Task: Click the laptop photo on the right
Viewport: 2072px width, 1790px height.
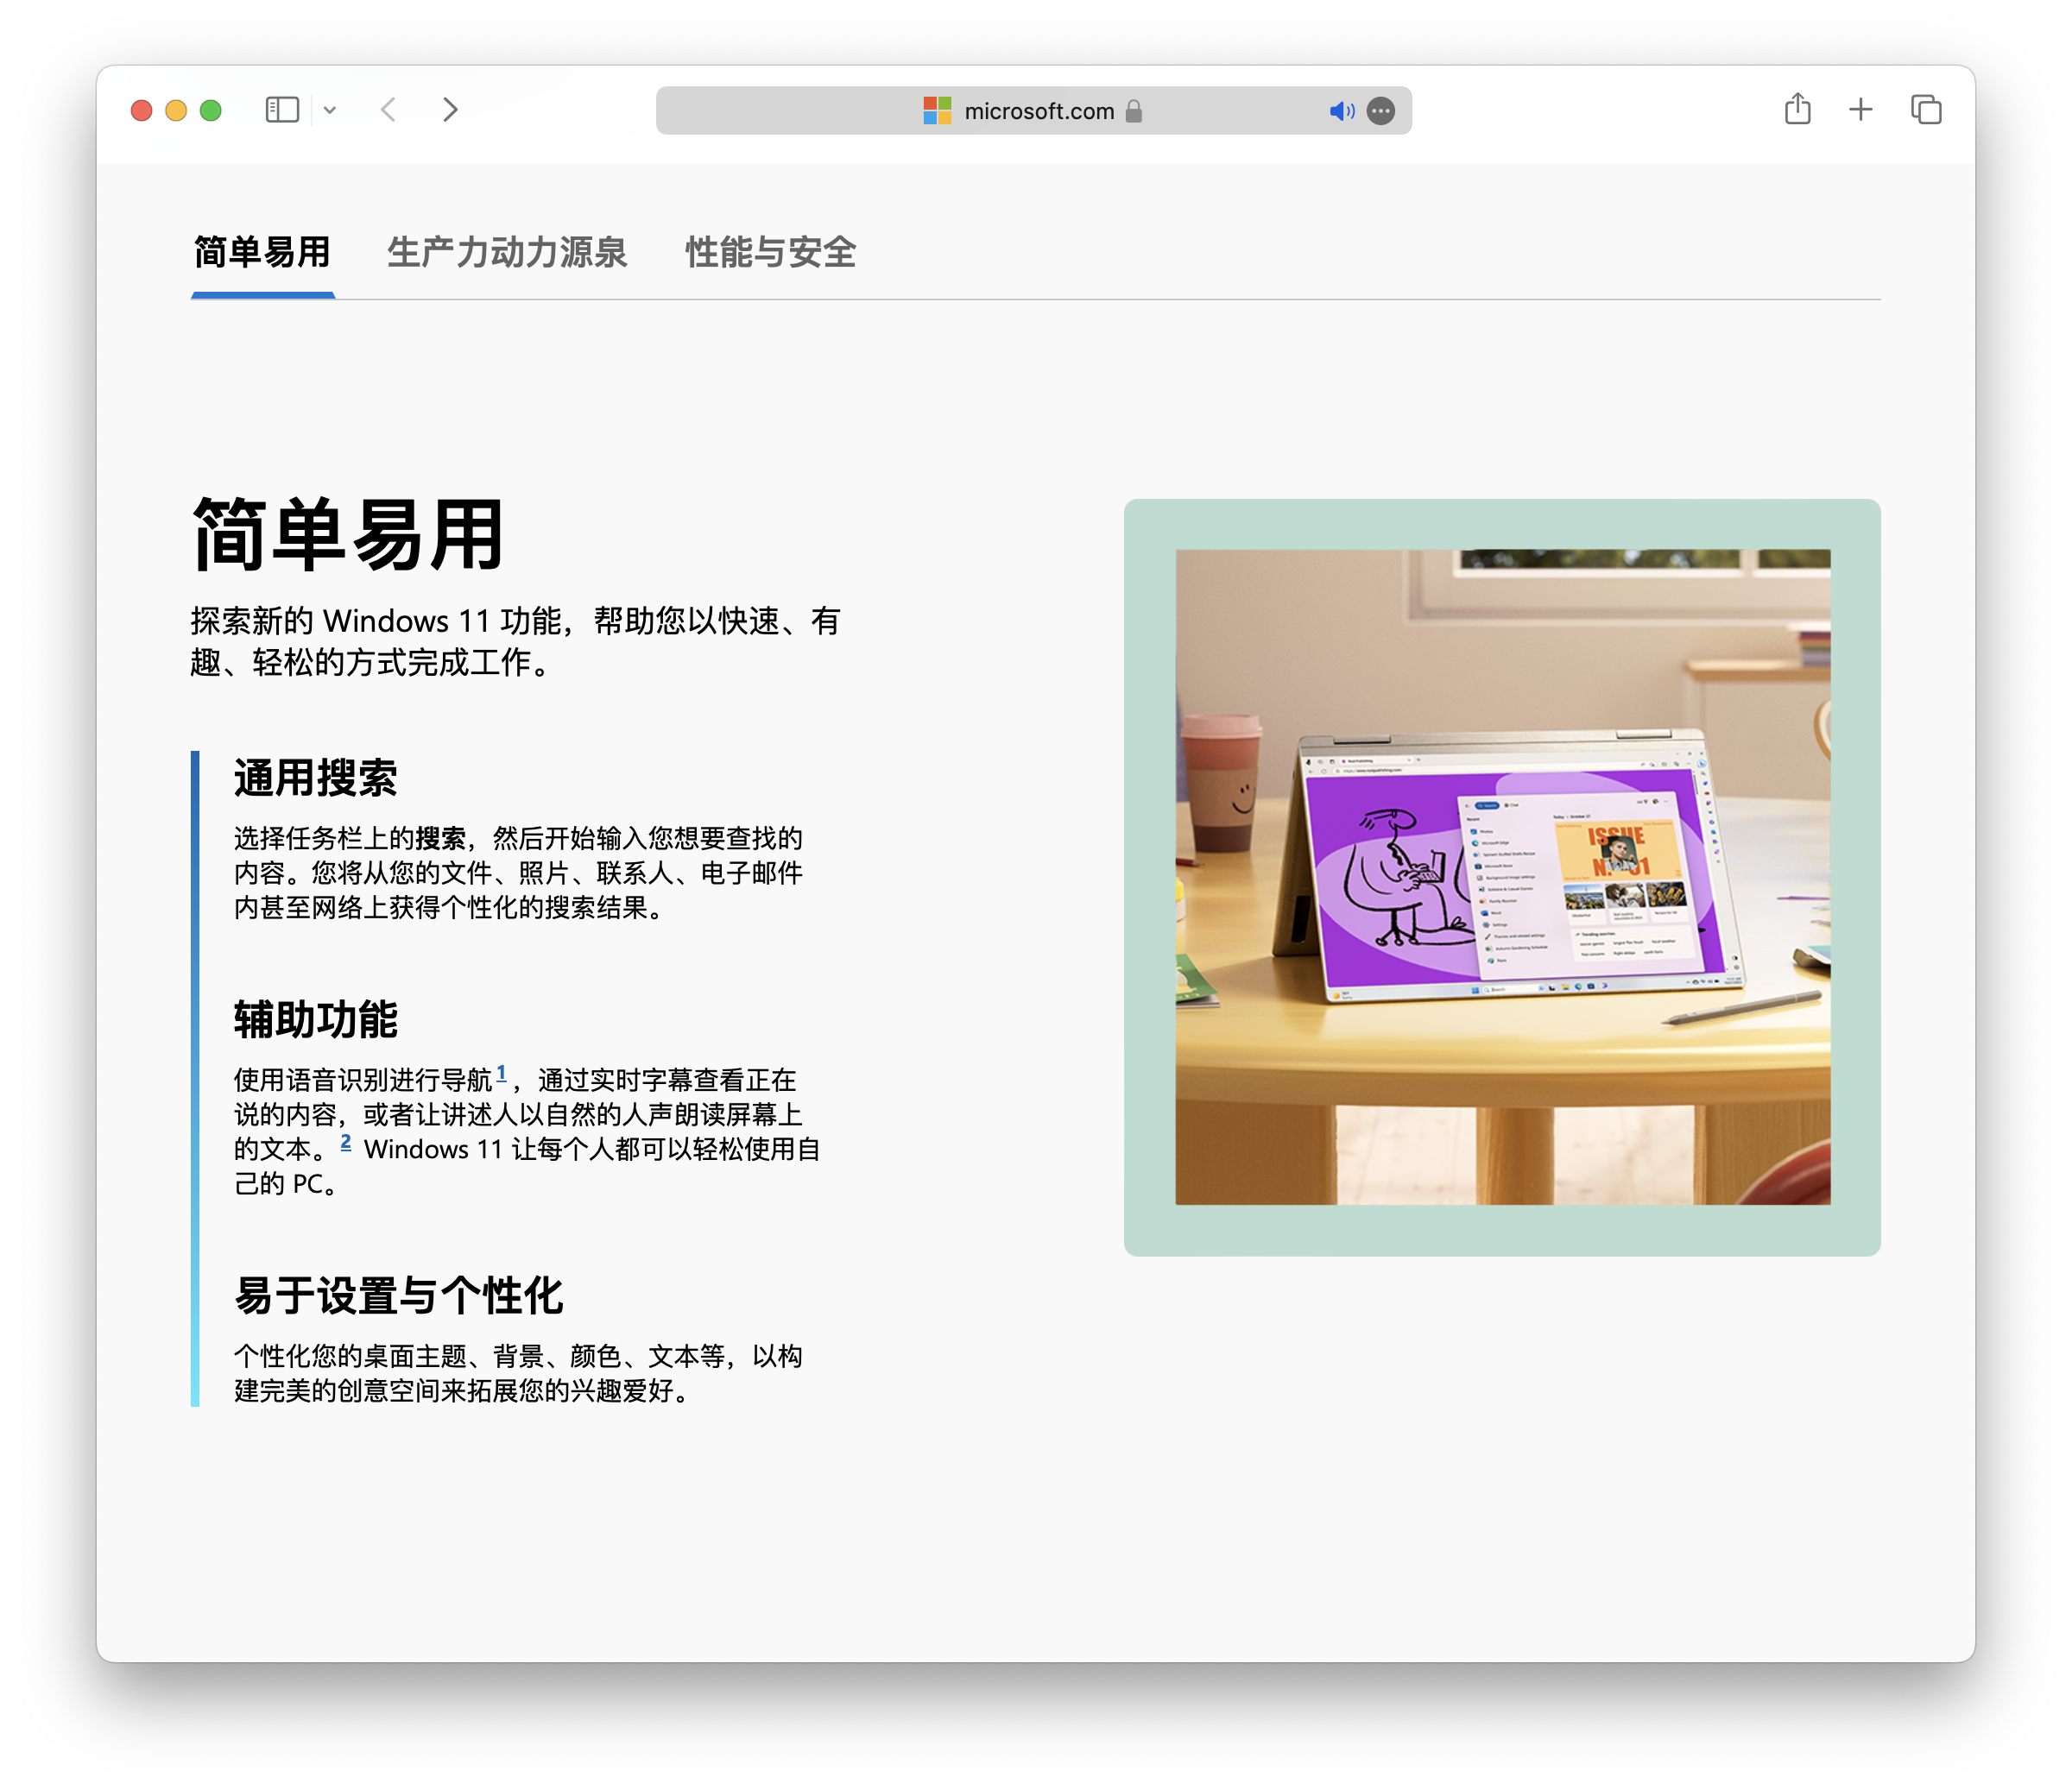Action: coord(1502,877)
